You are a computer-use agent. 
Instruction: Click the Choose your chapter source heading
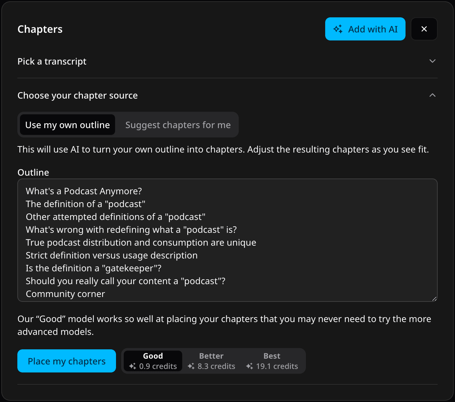pos(77,95)
